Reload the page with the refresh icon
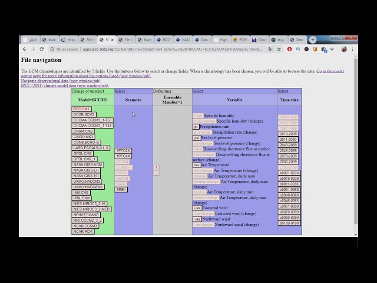The image size is (377, 283). click(x=42, y=49)
